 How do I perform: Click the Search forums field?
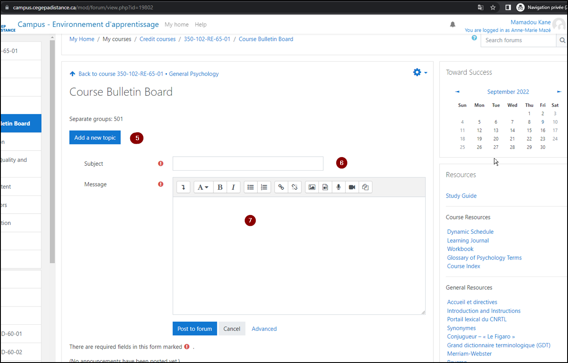point(518,40)
